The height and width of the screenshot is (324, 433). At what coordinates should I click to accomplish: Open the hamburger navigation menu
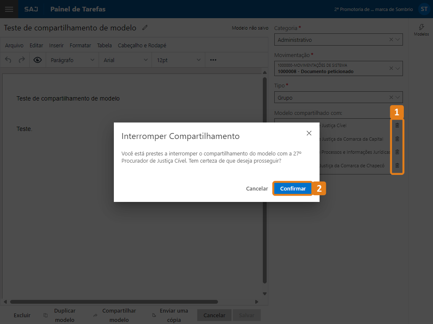(9, 9)
